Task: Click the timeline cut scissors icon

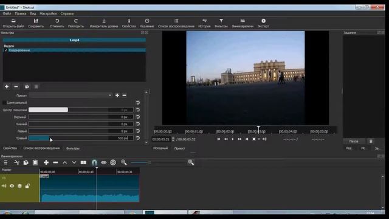Action: [x=16, y=162]
